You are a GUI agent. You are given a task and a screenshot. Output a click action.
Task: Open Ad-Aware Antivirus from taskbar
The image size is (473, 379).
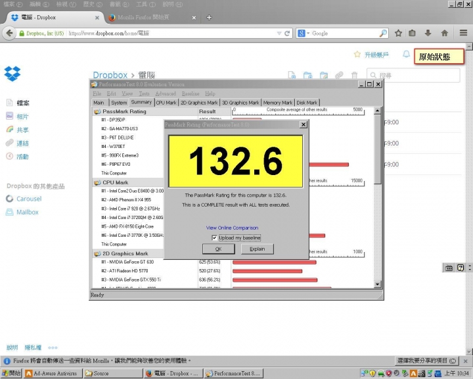[53, 374]
